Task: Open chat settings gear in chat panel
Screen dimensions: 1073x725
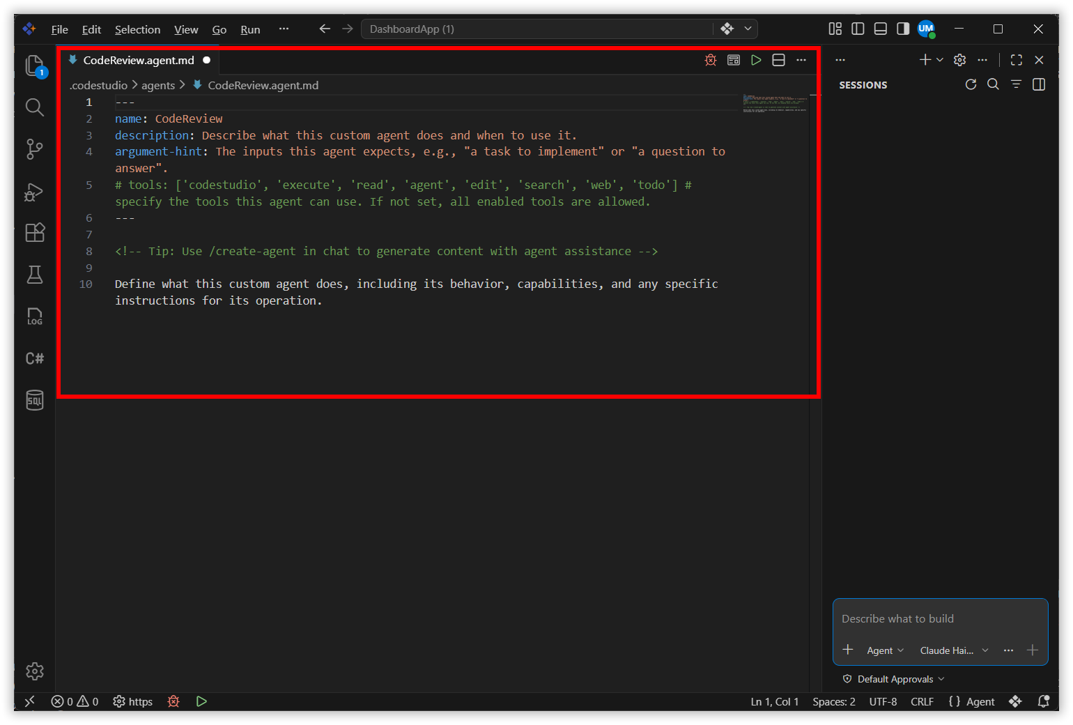Action: 959,60
